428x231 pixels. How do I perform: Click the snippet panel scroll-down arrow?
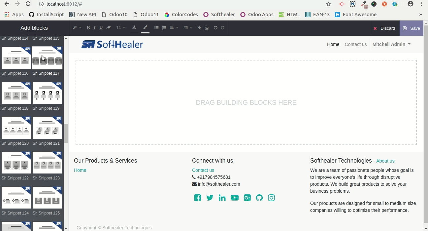(66, 228)
